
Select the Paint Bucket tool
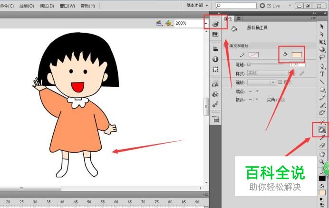[x=322, y=130]
